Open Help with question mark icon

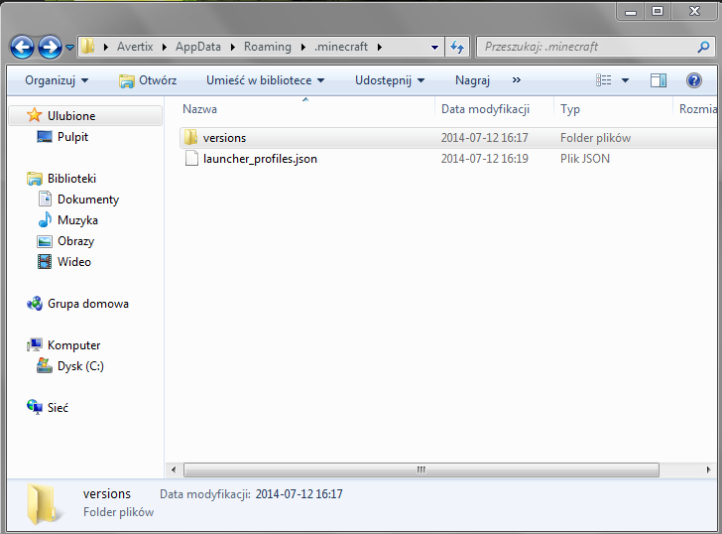[694, 80]
